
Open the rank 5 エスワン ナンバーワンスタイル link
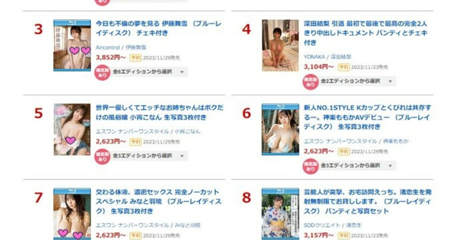coord(132,132)
